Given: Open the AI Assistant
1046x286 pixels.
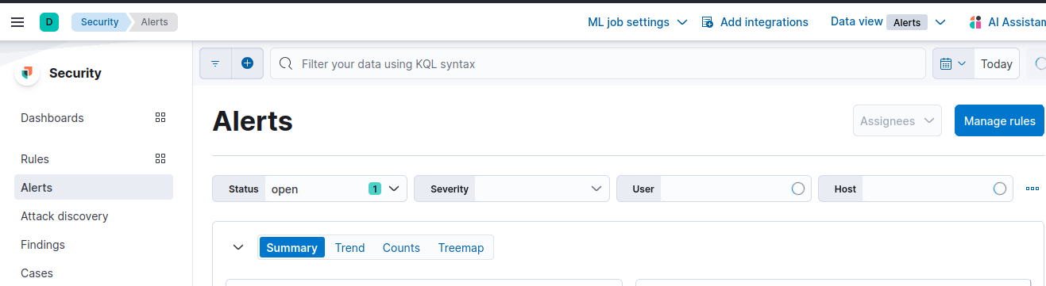Looking at the screenshot, I should pos(1009,22).
